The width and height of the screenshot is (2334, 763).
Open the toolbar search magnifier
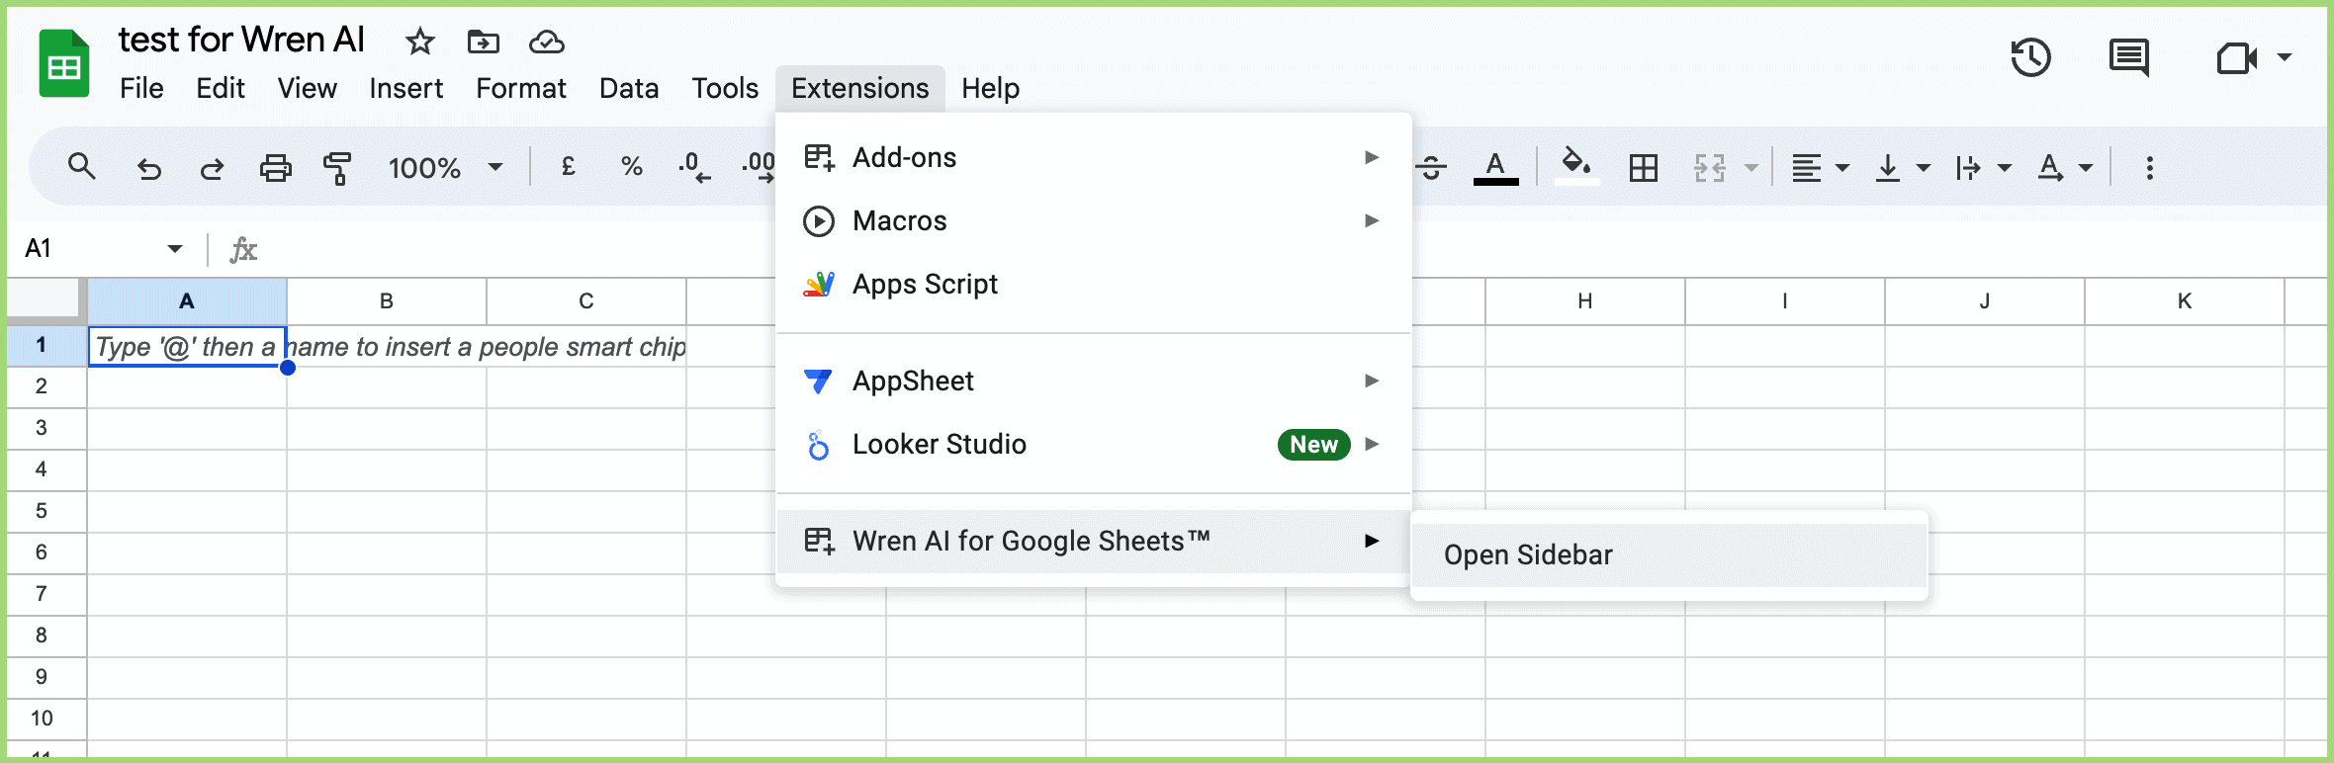(x=82, y=167)
